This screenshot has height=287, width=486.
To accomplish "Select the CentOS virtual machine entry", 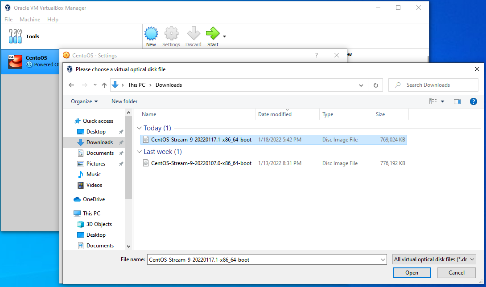I will click(x=30, y=61).
